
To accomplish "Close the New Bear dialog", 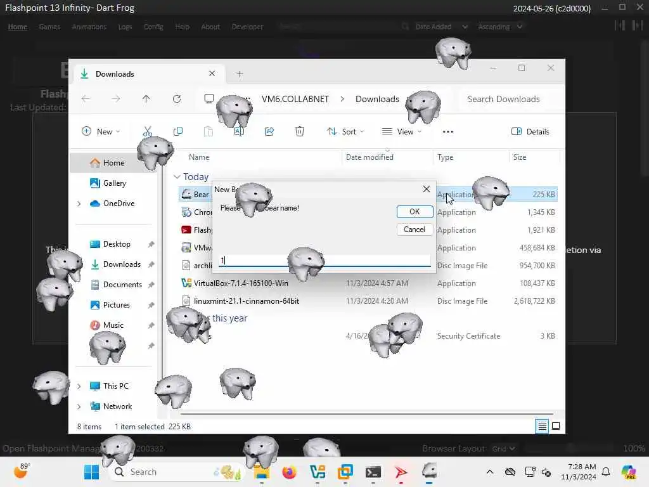I will click(x=427, y=189).
